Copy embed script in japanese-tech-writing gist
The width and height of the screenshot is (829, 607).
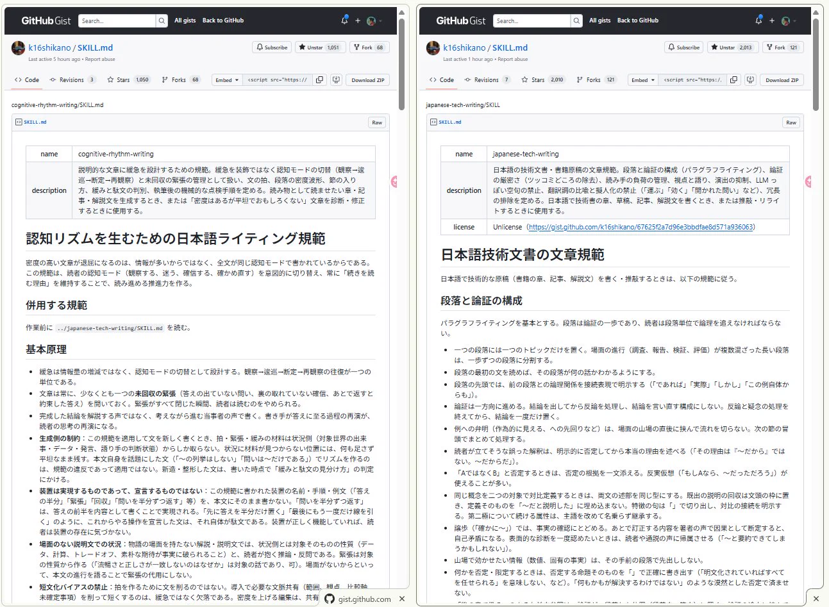coord(734,80)
